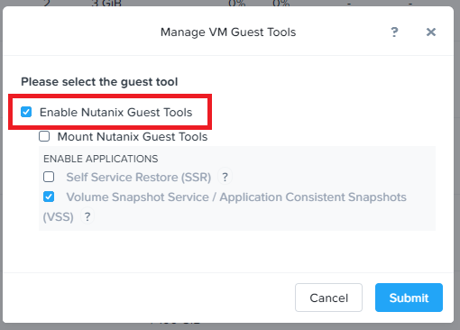Uncheck Volume Snapshot Service (VSS) checkbox
460x330 pixels.
pyautogui.click(x=49, y=197)
